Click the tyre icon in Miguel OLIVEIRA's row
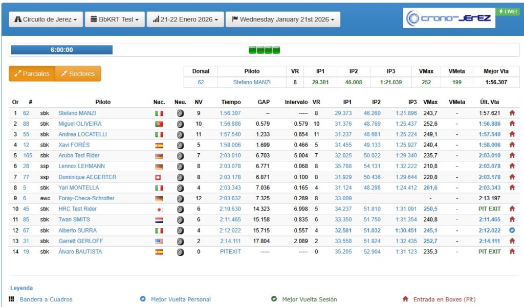 [180, 124]
